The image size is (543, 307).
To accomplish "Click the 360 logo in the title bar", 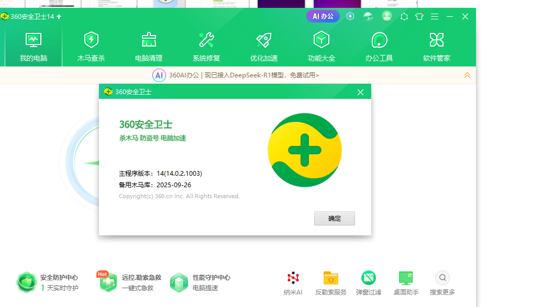I will [5, 16].
